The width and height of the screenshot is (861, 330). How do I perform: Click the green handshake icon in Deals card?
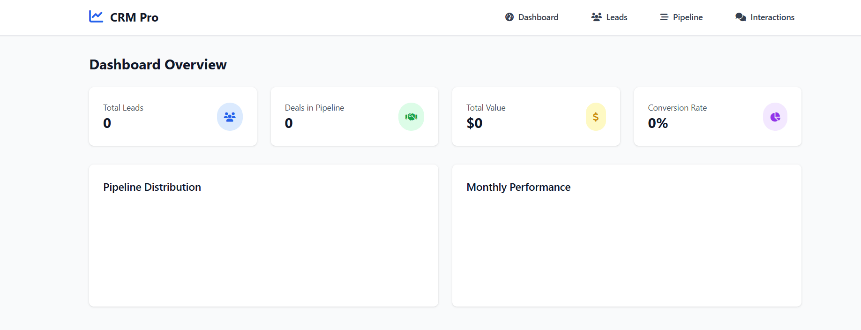pyautogui.click(x=411, y=117)
